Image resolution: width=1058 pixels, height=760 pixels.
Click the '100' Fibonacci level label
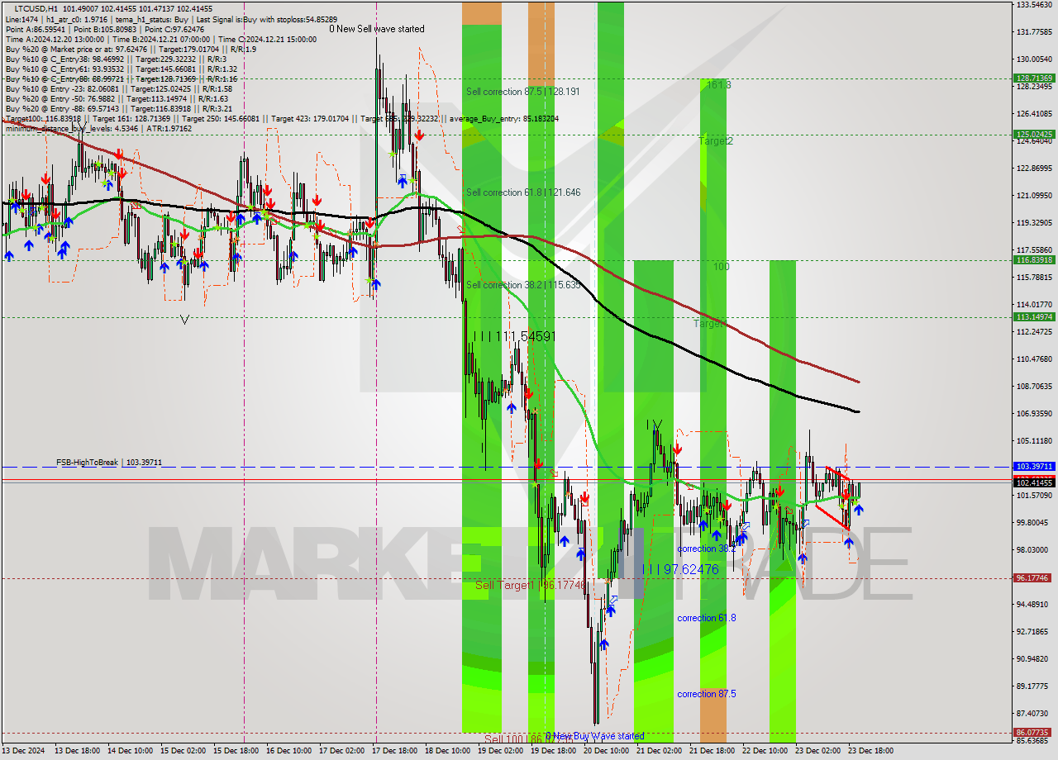pos(722,267)
